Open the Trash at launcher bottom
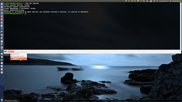 point(2,100)
